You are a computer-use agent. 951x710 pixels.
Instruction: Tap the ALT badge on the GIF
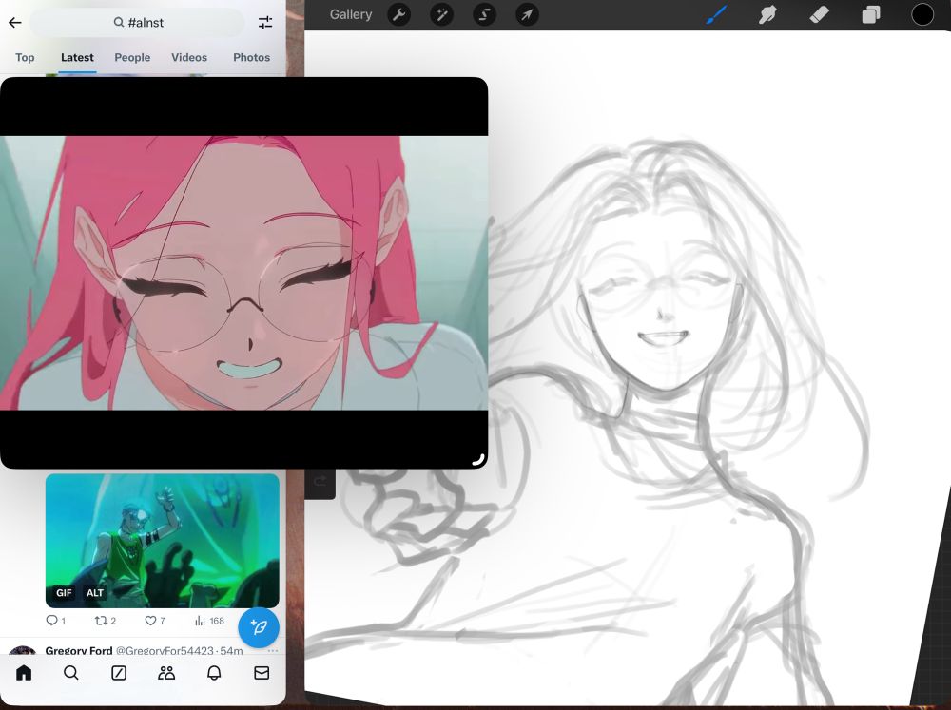click(x=95, y=593)
